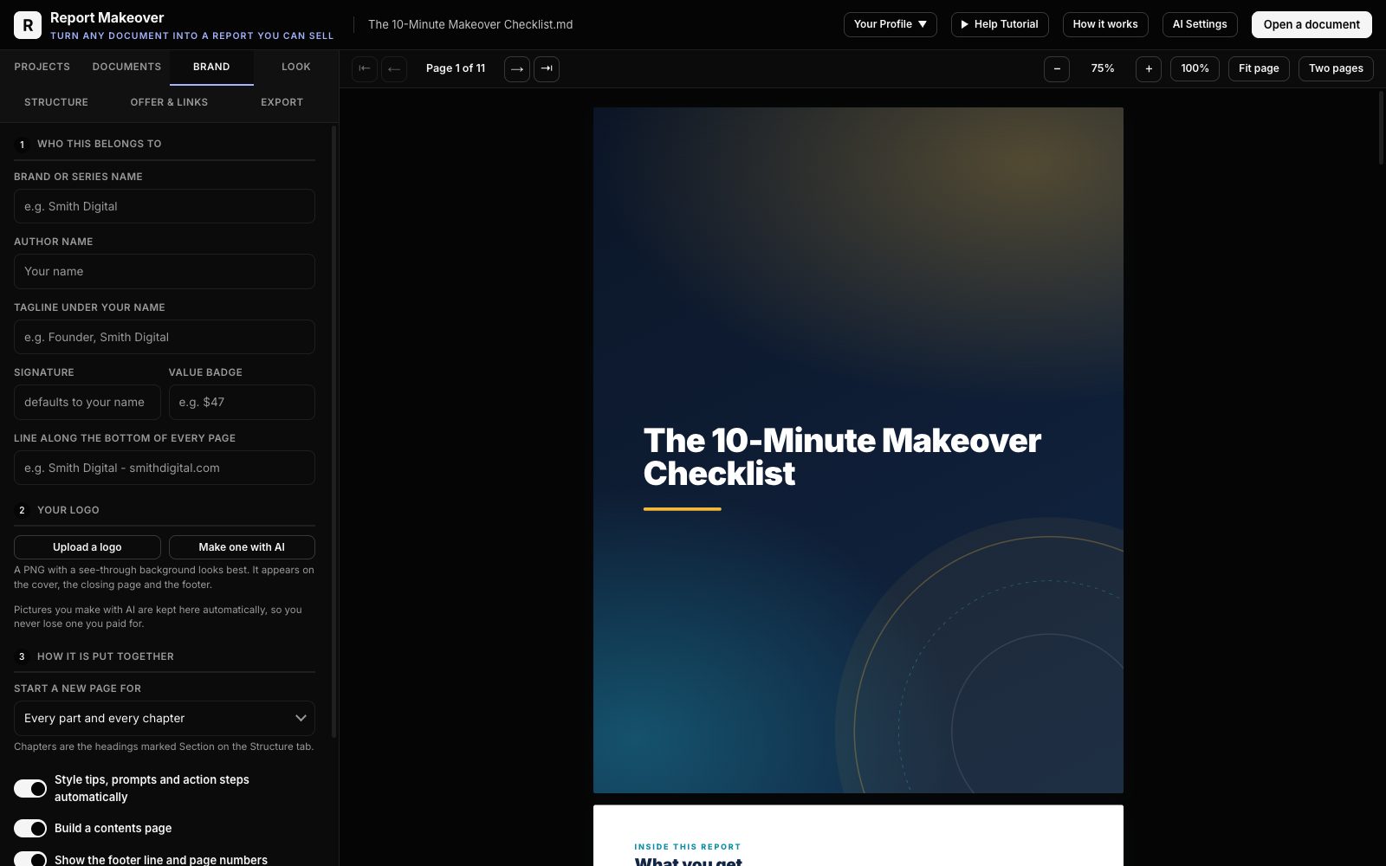The height and width of the screenshot is (866, 1386).
Task: Click the preview pane vertical scrollbar
Action: pos(1381,127)
